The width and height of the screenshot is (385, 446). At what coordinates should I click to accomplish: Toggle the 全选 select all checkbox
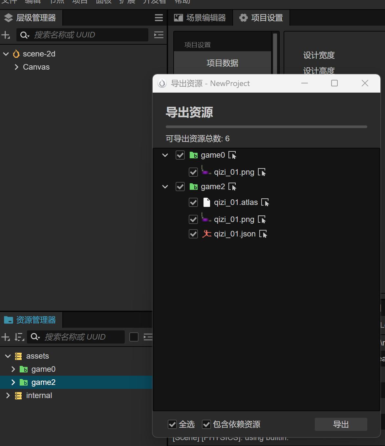172,424
